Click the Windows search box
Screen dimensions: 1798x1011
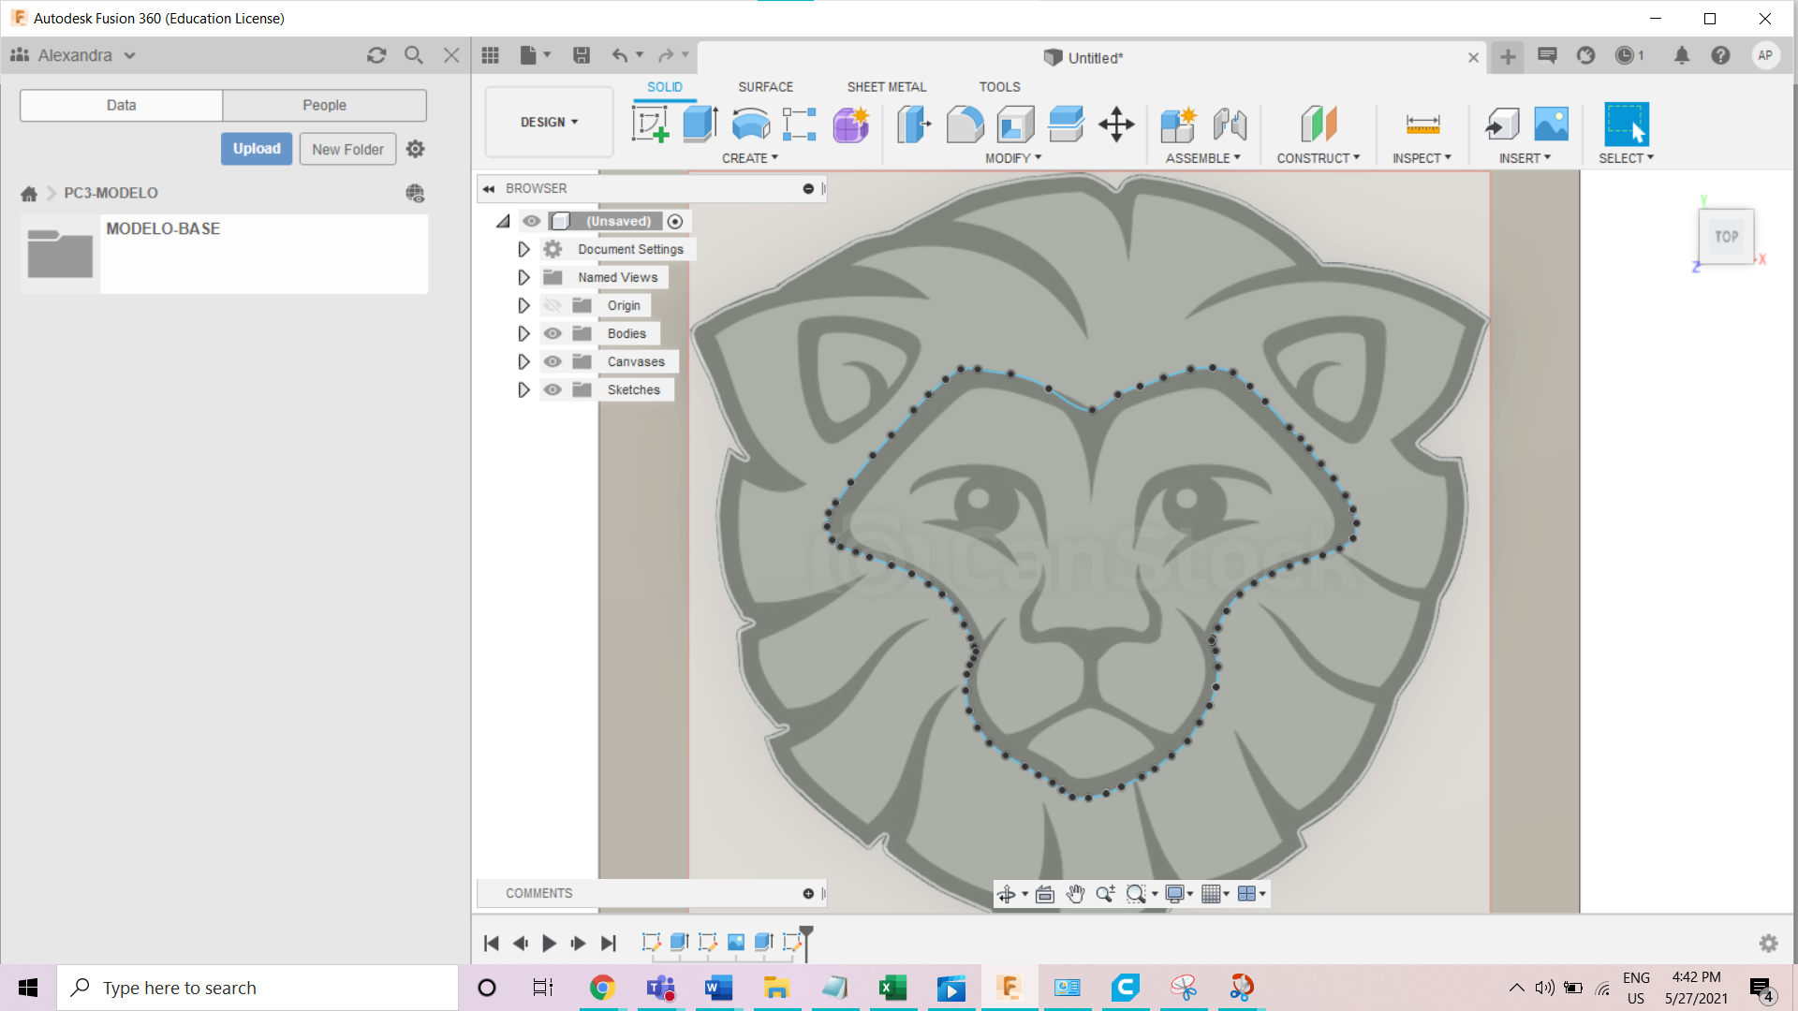tap(258, 988)
